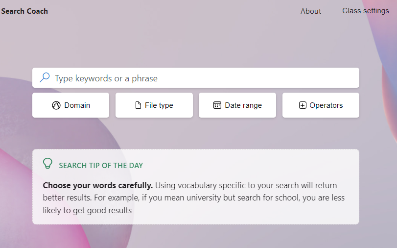Select the 'likely to get good results' line
The image size is (397, 248).
coord(87,211)
